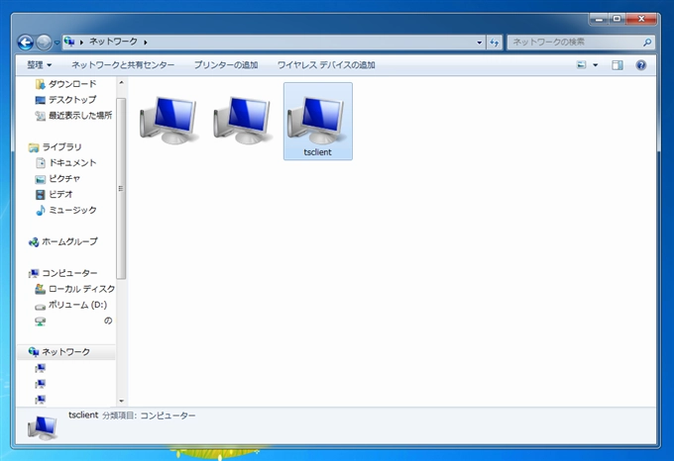Click the コンピューター icon in navigation pane
This screenshot has height=461, width=674.
pyautogui.click(x=34, y=274)
